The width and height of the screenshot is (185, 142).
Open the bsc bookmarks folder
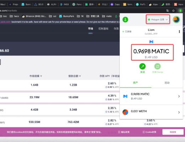pos(4,16)
